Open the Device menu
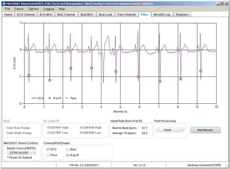Image resolution: width=230 pixels, height=169 pixels. click(x=19, y=9)
